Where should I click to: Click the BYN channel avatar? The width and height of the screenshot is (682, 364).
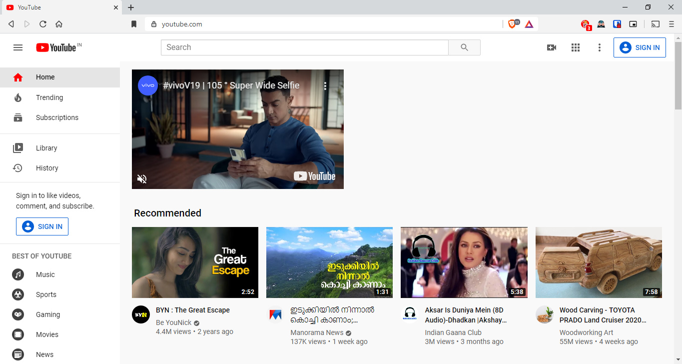[141, 314]
